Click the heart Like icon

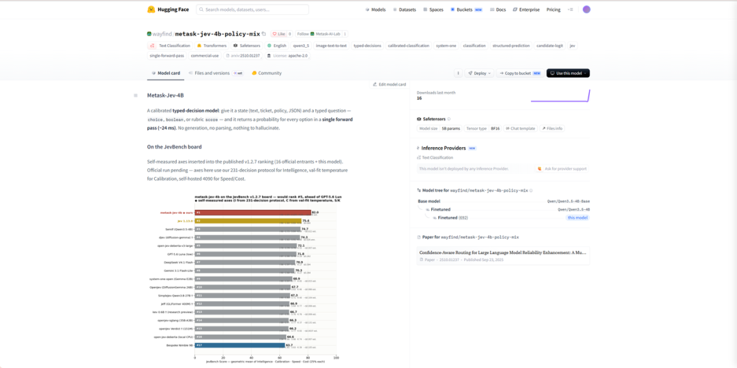(x=274, y=34)
